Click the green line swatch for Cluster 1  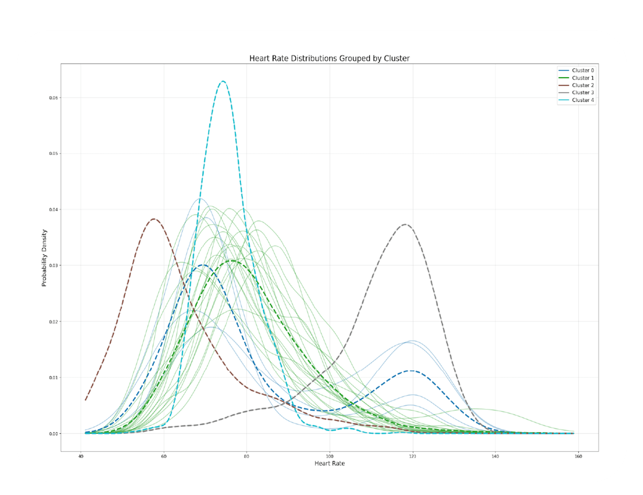[564, 78]
